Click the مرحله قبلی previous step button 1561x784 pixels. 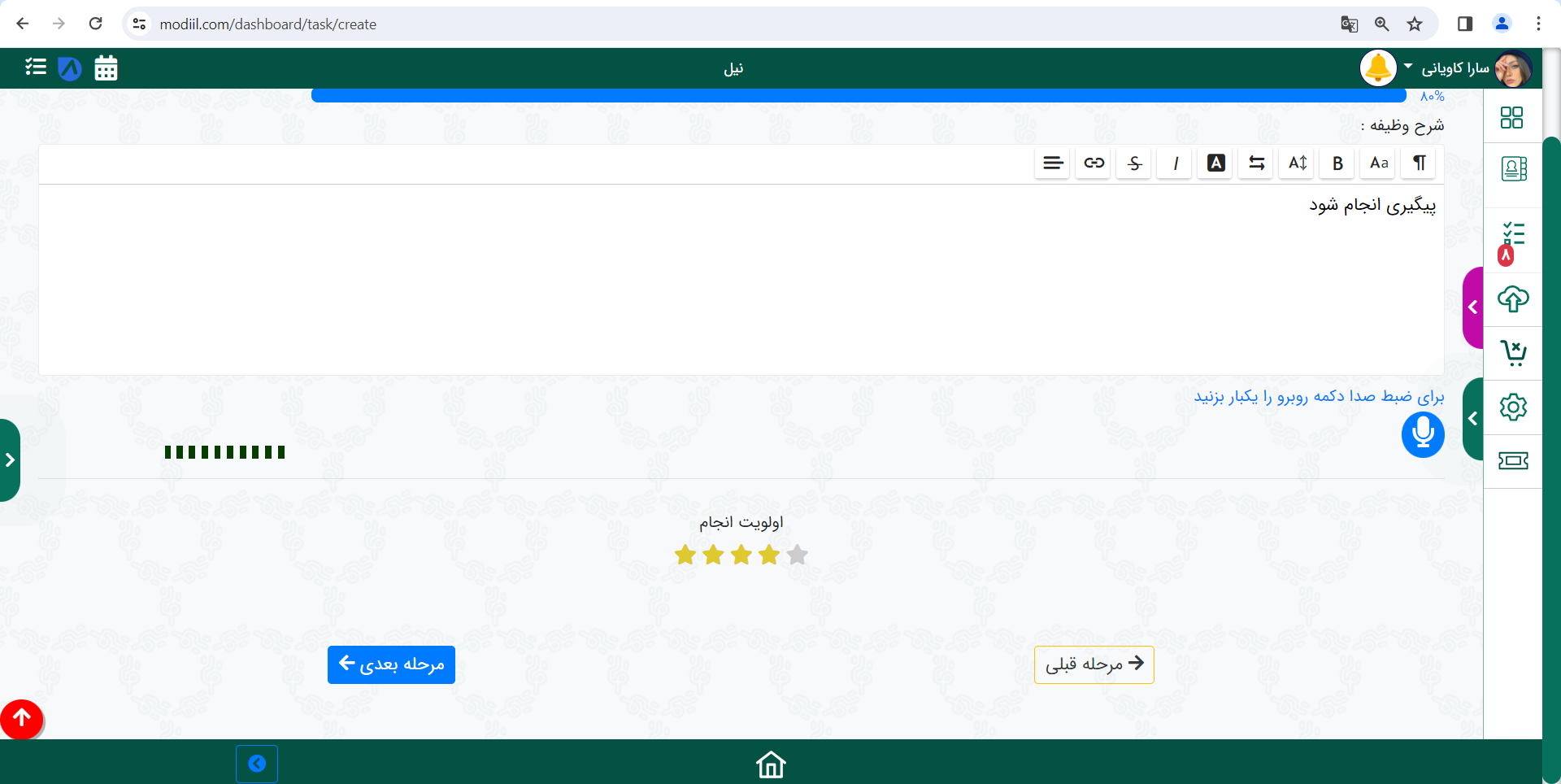(1094, 664)
